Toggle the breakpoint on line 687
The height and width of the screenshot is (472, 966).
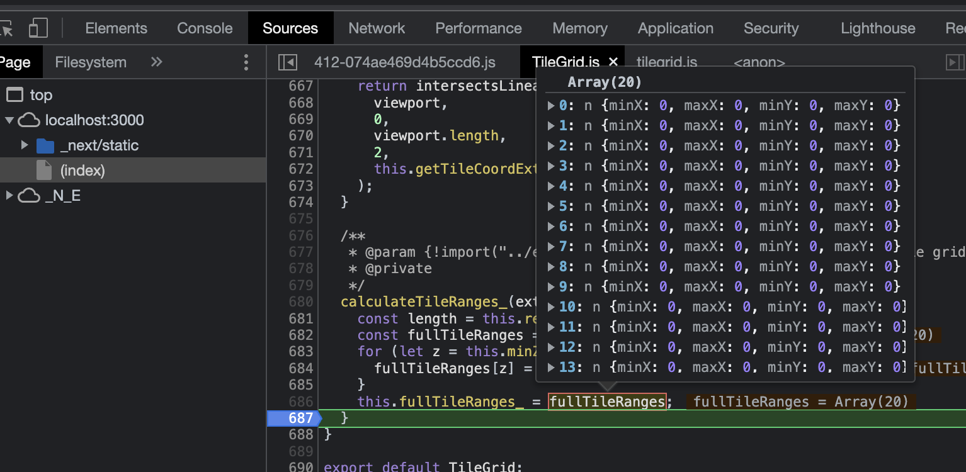[300, 417]
